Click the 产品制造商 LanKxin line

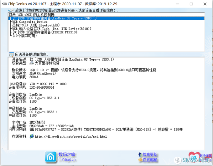(25, 109)
